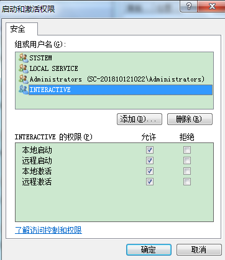Screen dimensions: 225x260
Task: Check the deny box for 本地启动
Action: coord(187,150)
